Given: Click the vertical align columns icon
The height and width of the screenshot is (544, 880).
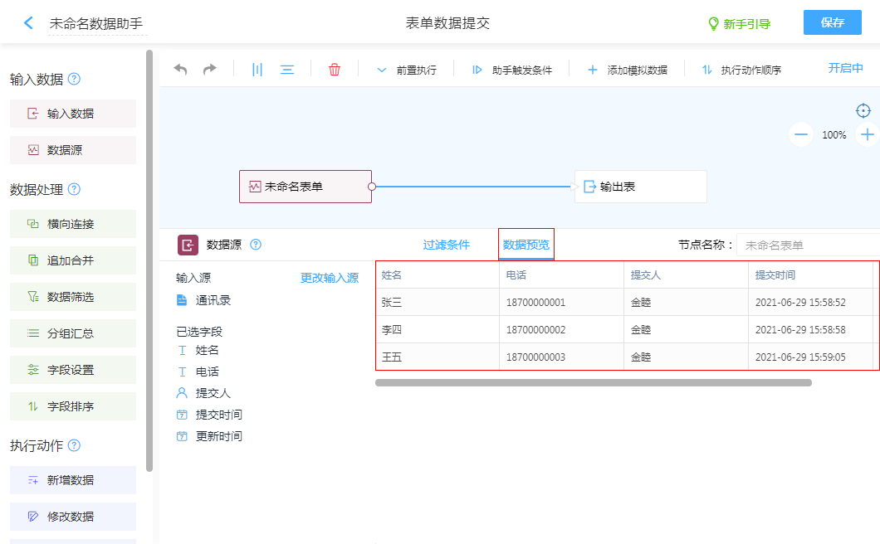Looking at the screenshot, I should (x=257, y=70).
